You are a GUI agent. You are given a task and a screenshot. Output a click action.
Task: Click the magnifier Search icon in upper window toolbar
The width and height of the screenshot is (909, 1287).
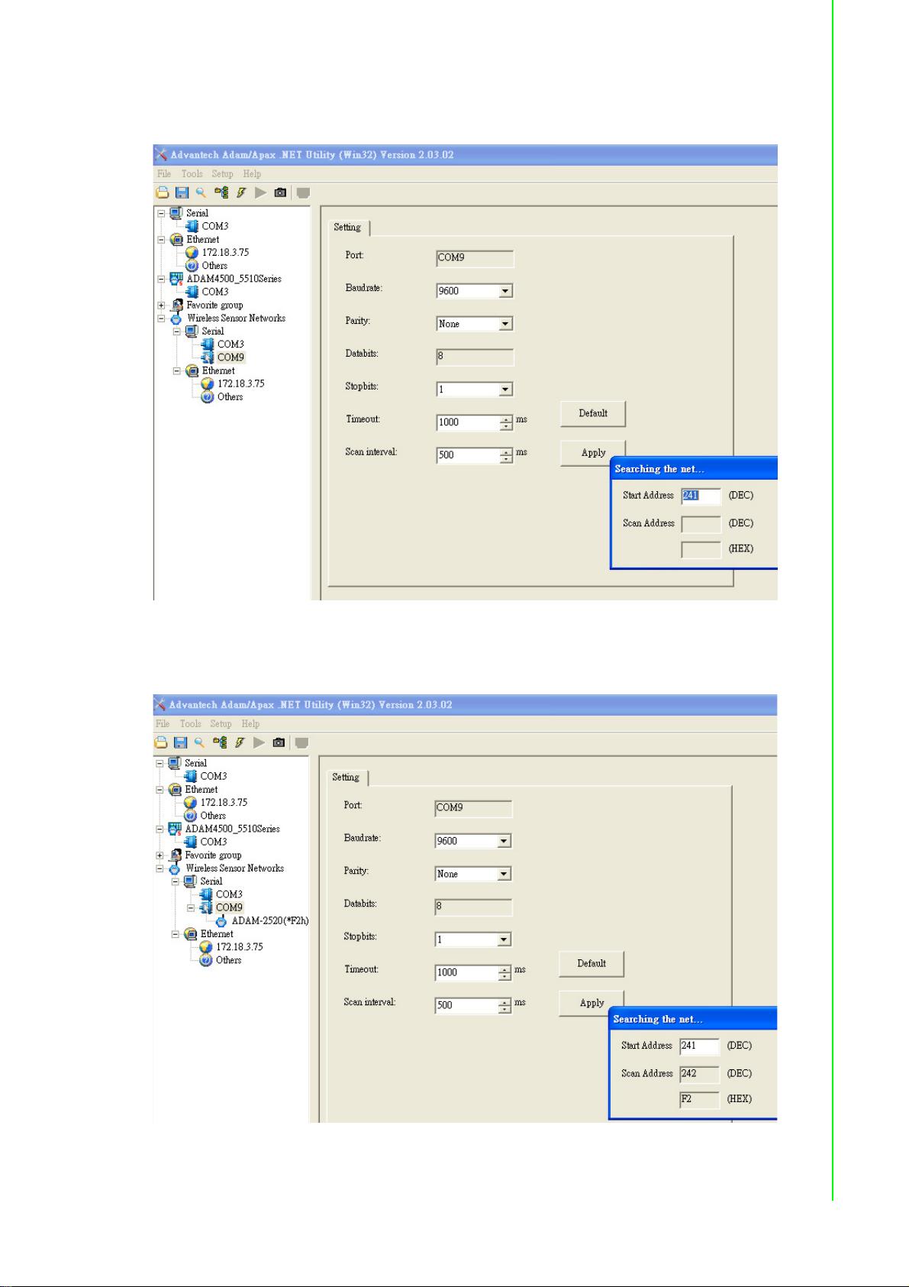201,192
